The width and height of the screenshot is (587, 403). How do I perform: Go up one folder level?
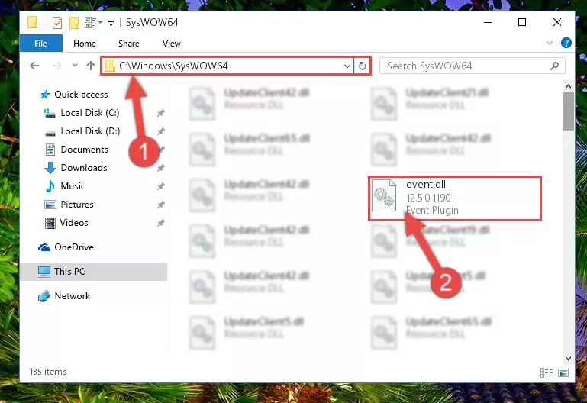pyautogui.click(x=91, y=66)
